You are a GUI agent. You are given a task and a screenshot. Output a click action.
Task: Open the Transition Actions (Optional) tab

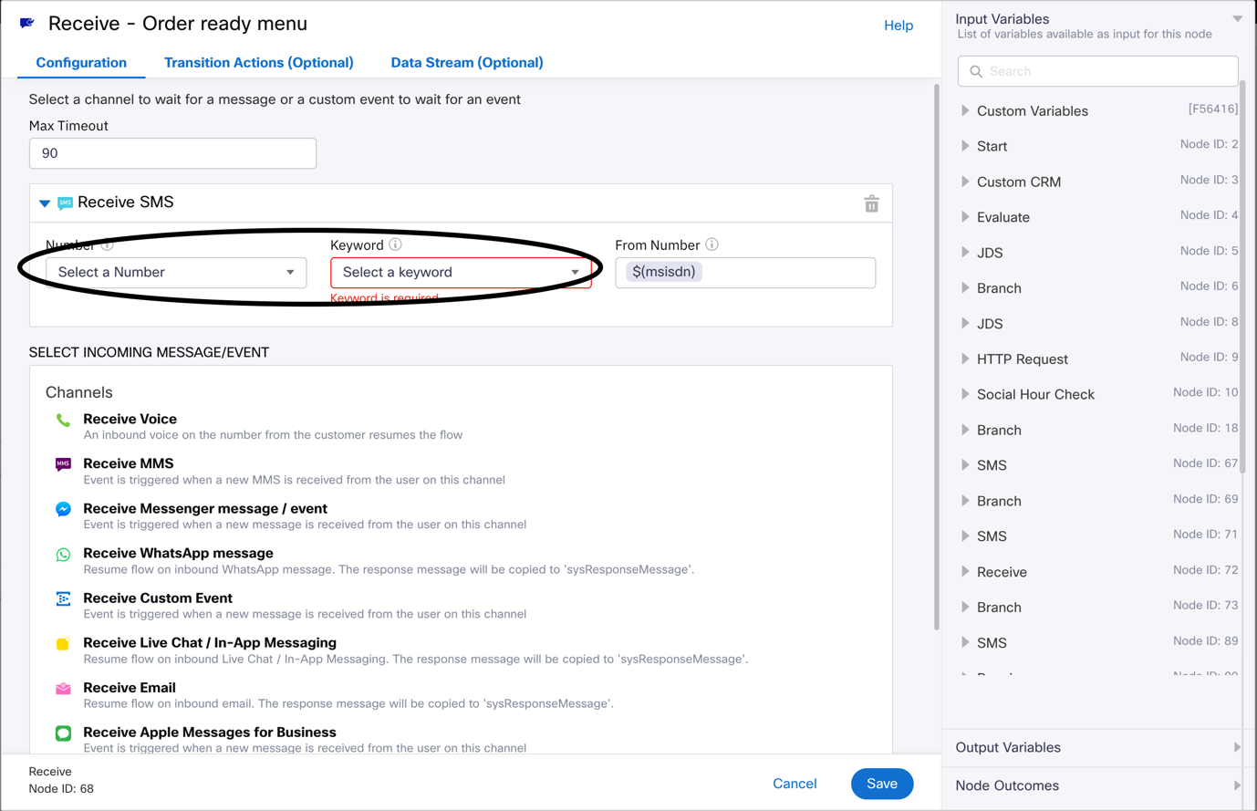(259, 62)
